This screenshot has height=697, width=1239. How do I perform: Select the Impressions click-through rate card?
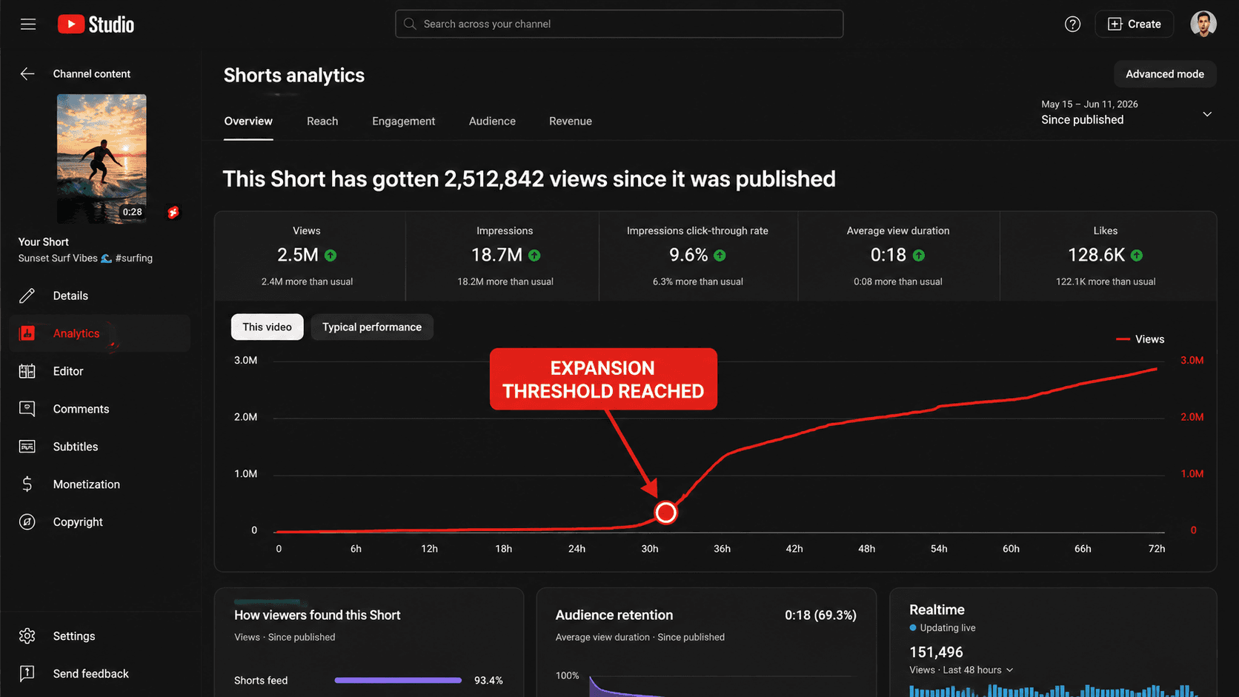tap(698, 256)
